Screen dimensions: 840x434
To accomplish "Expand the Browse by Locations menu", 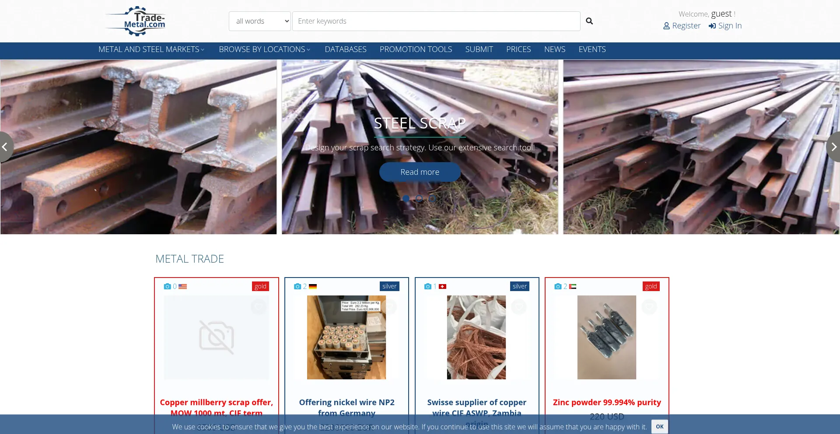I will pos(264,49).
